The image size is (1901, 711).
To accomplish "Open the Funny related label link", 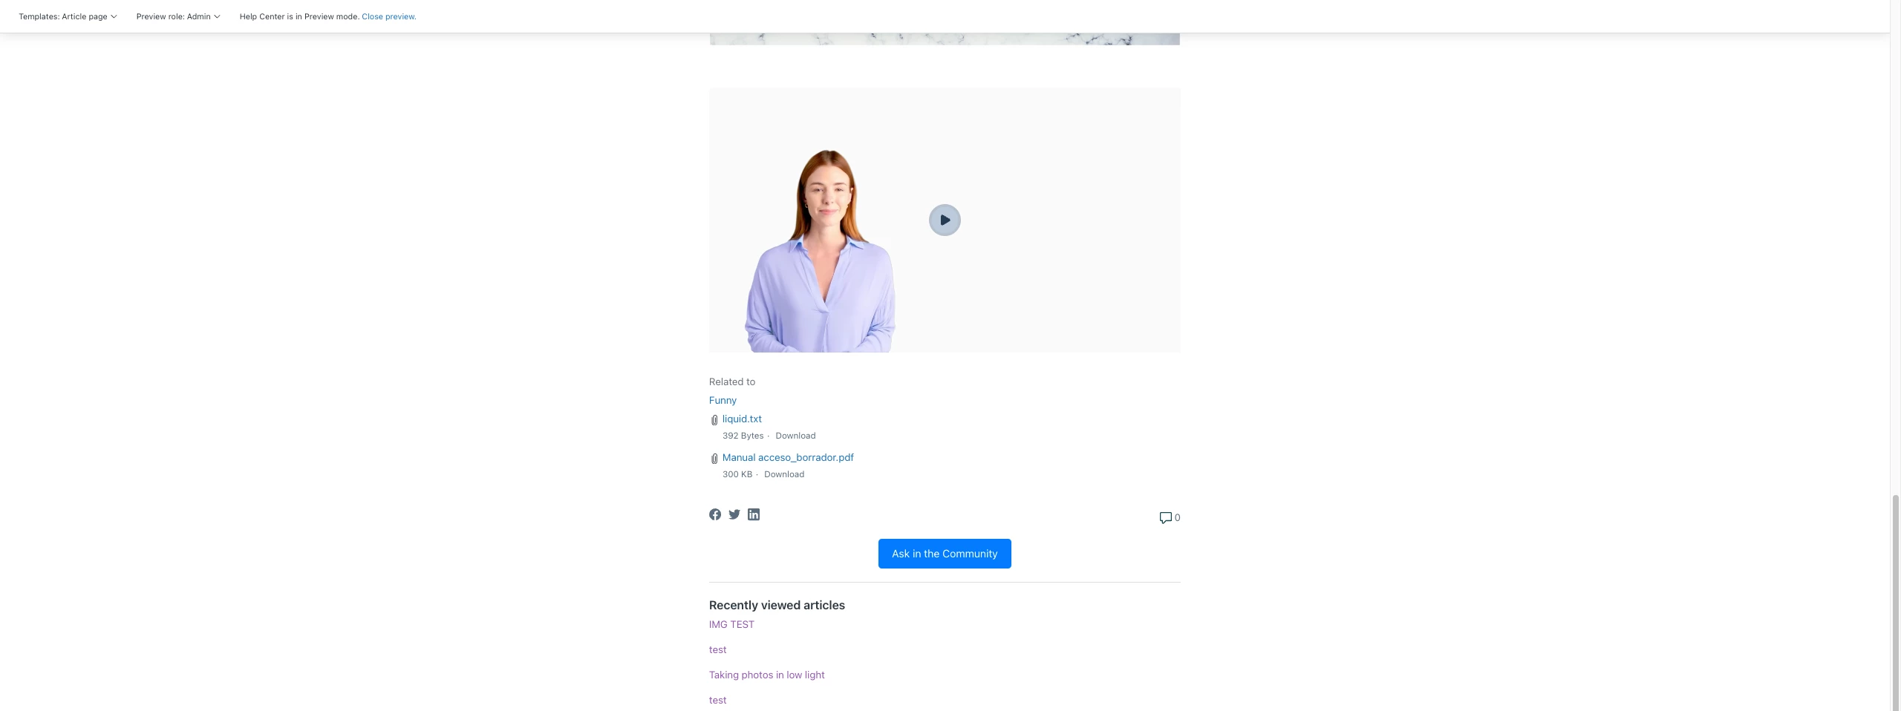I will tap(723, 400).
